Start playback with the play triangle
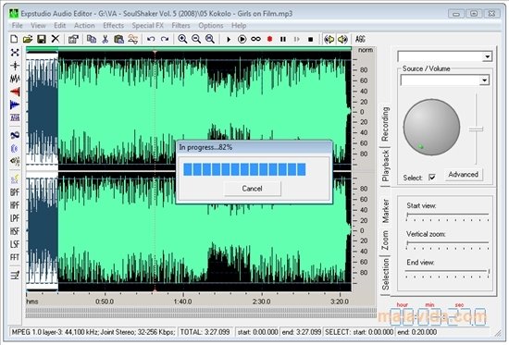The width and height of the screenshot is (509, 345). [229, 39]
